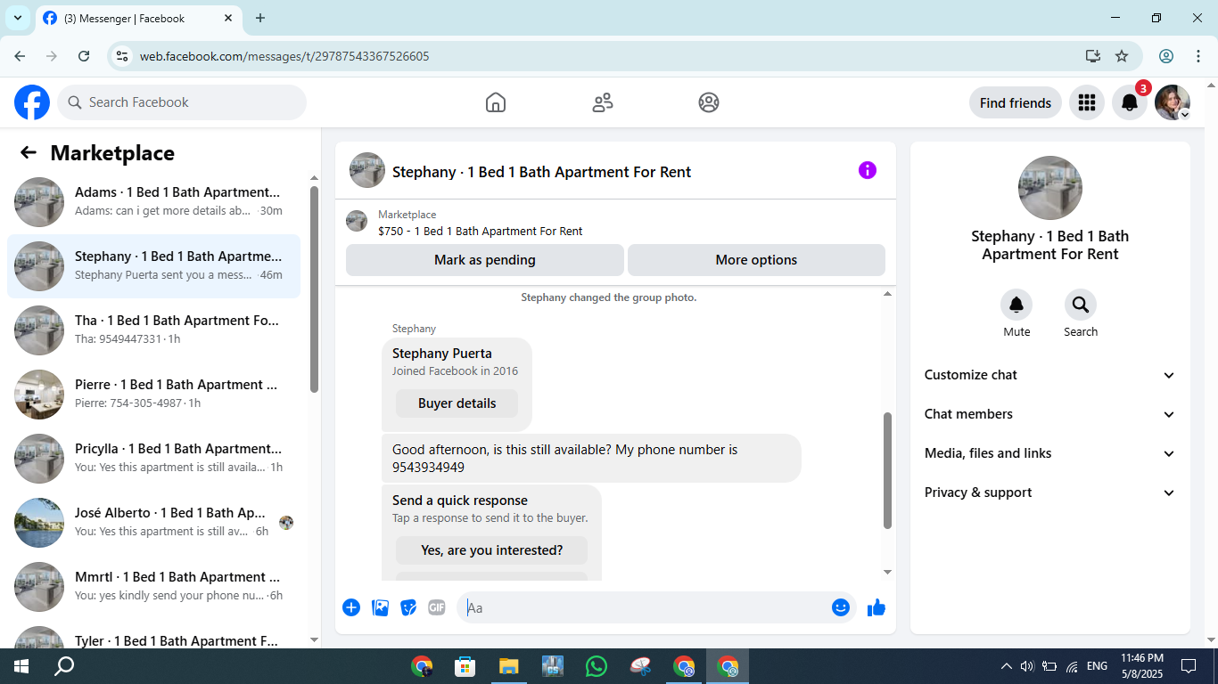Click the group photo in right panel
1218x684 pixels.
(x=1050, y=188)
